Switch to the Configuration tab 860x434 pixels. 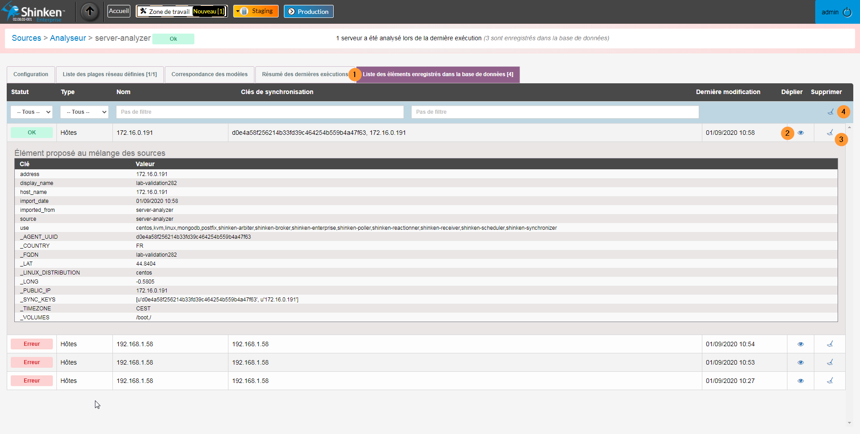[31, 74]
